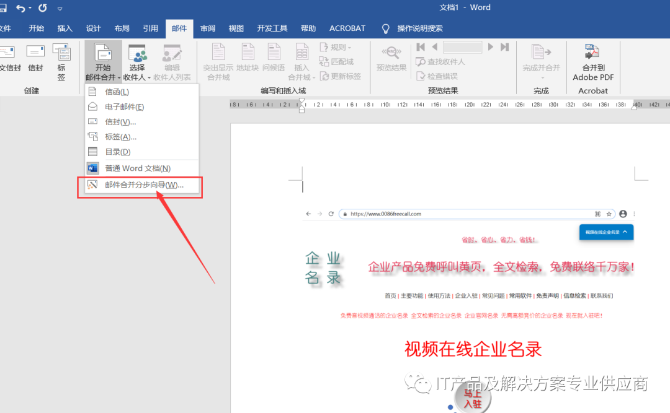Click the 编辑收件人列表 icon
This screenshot has width=670, height=413.
pyautogui.click(x=172, y=63)
